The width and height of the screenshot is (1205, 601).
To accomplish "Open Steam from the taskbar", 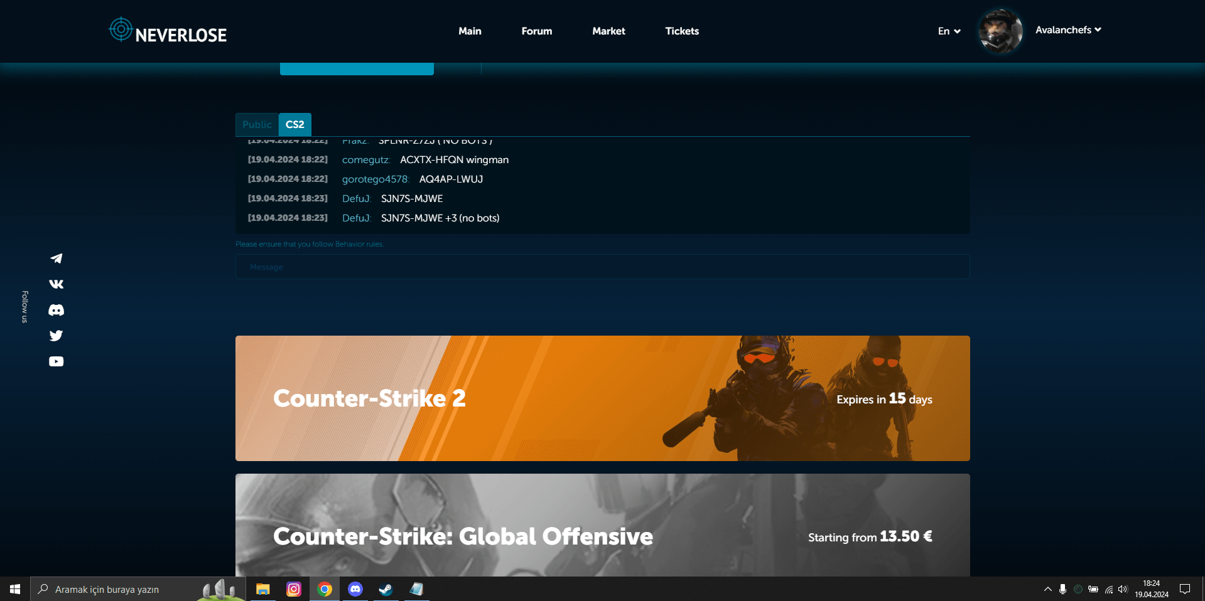I will [x=386, y=589].
